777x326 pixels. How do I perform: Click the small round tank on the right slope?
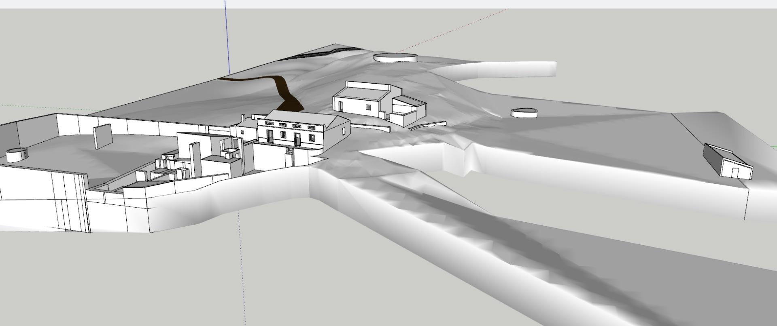524,113
